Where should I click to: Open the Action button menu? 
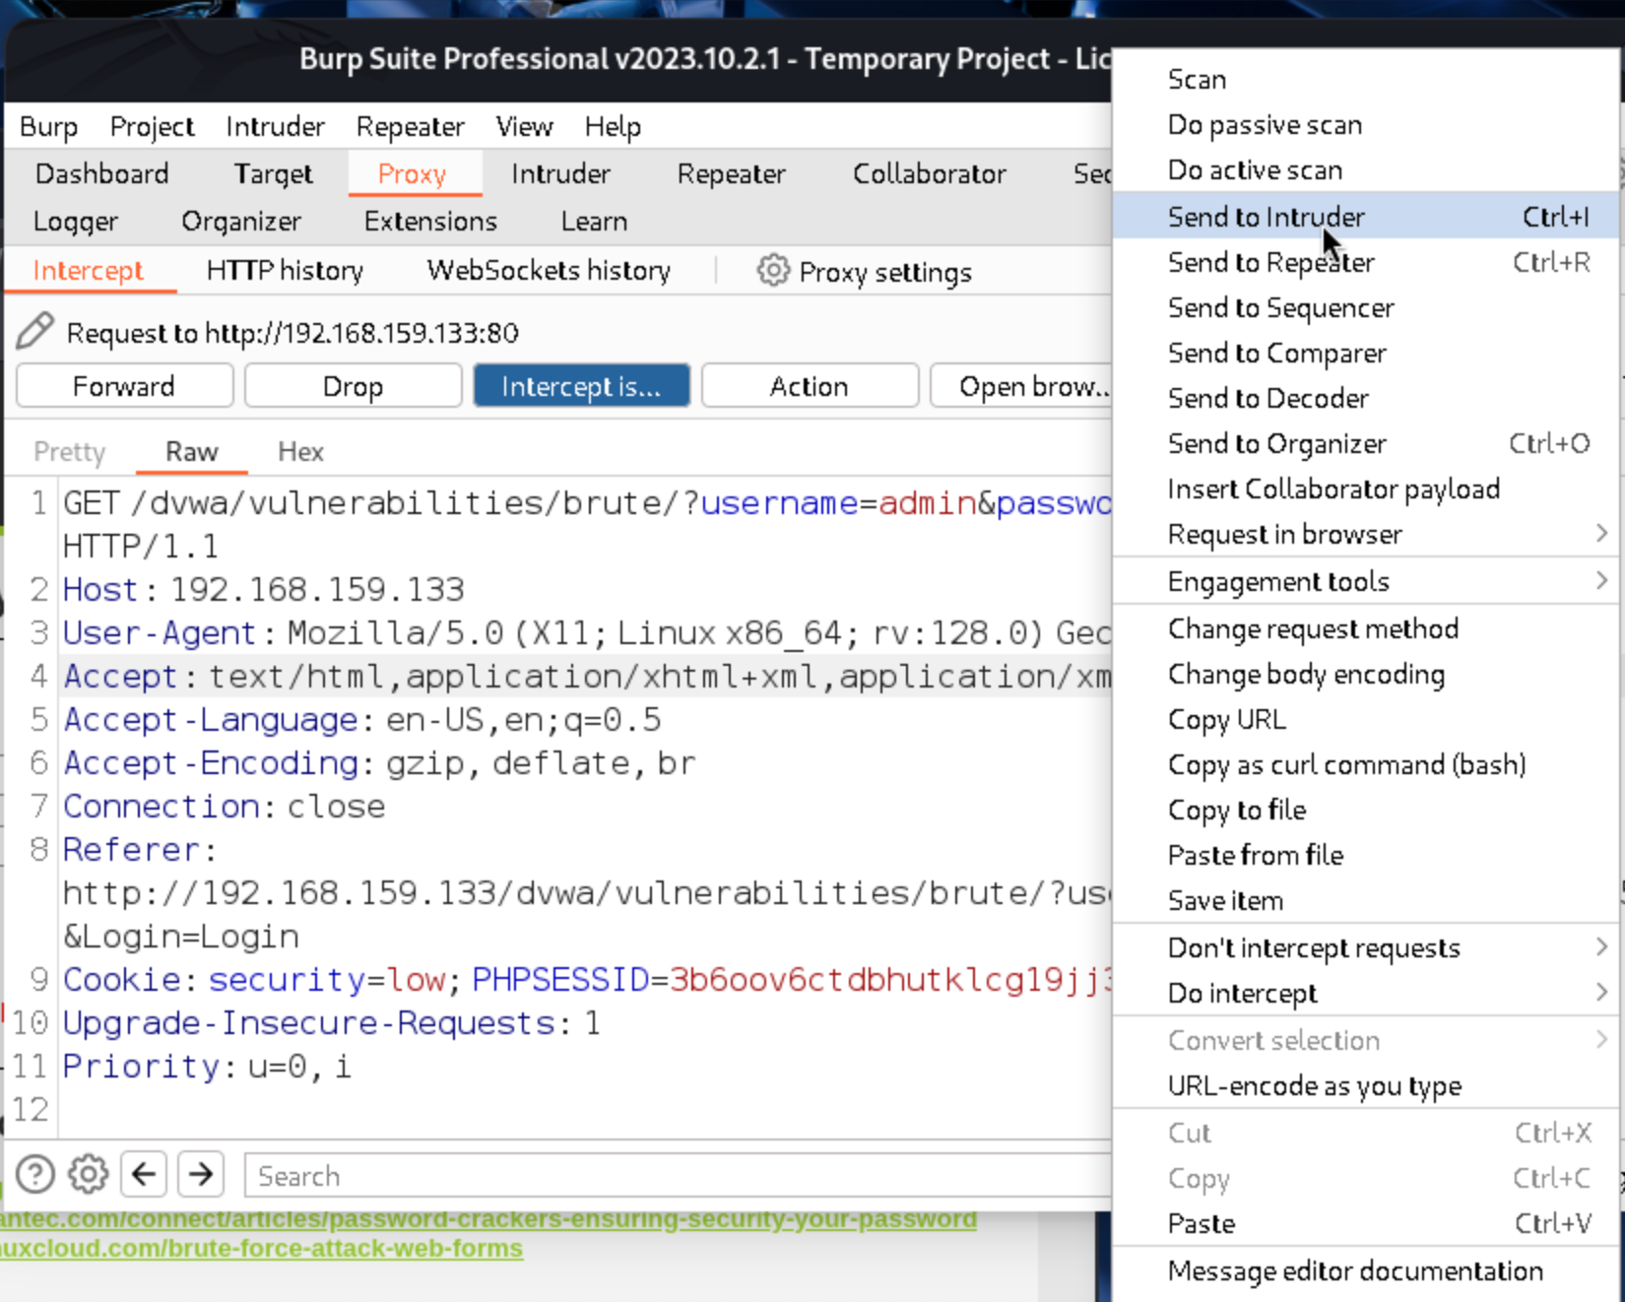pyautogui.click(x=810, y=386)
